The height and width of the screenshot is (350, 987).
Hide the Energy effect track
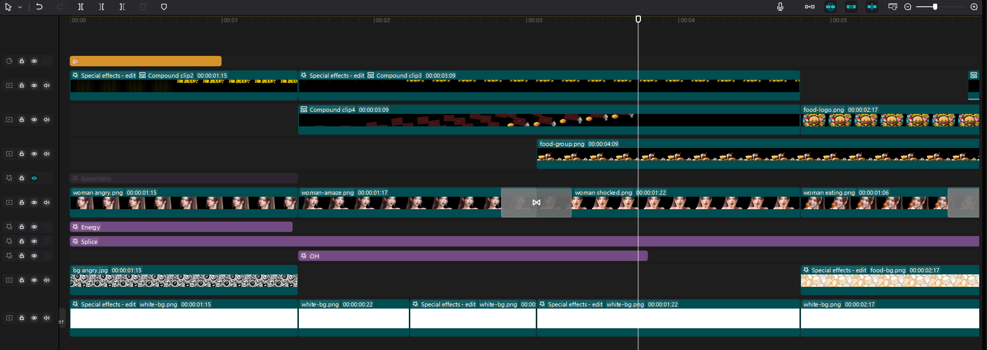pyautogui.click(x=34, y=227)
